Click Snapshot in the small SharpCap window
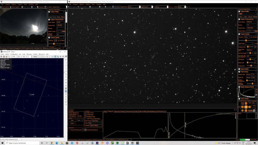The image size is (258, 145). coord(40,7)
